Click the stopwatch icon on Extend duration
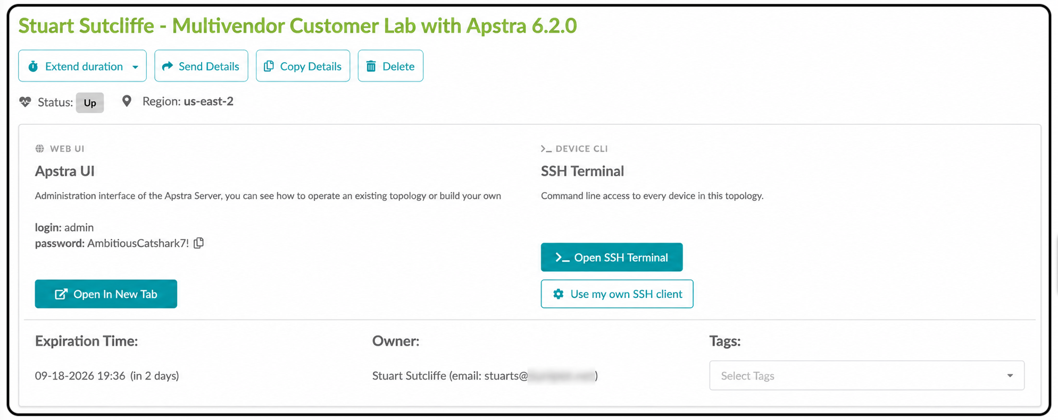 33,66
